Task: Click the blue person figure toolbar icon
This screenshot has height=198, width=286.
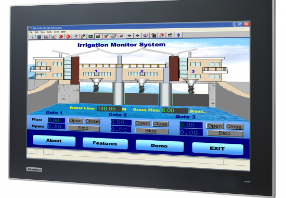Action: click(178, 35)
